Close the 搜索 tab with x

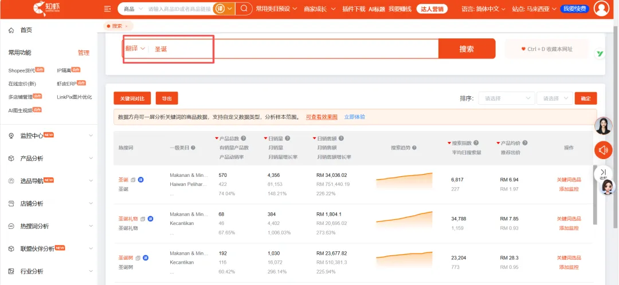pos(126,26)
